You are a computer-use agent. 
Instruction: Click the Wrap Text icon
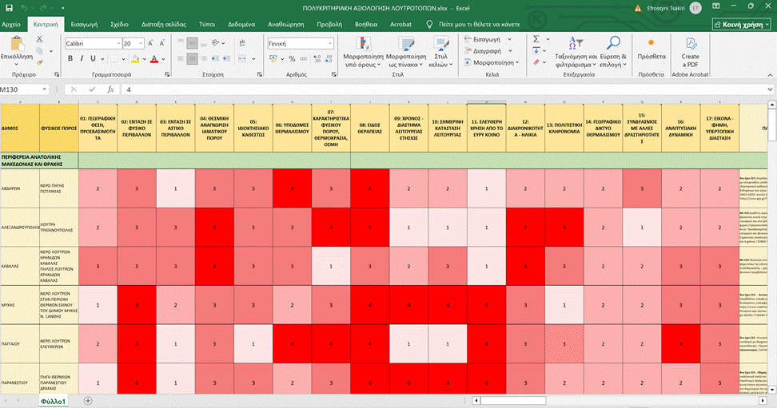tap(242, 44)
